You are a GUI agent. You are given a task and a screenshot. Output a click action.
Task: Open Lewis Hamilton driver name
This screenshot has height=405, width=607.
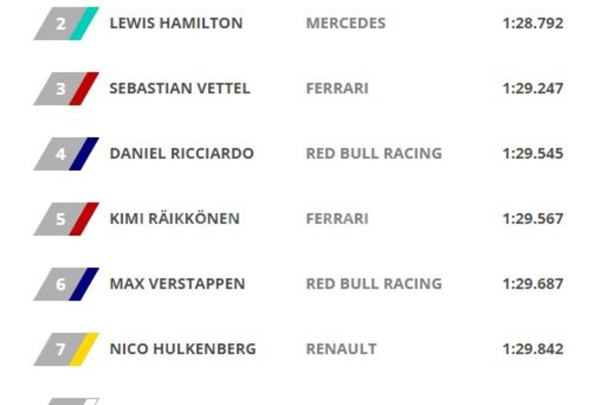click(x=176, y=23)
